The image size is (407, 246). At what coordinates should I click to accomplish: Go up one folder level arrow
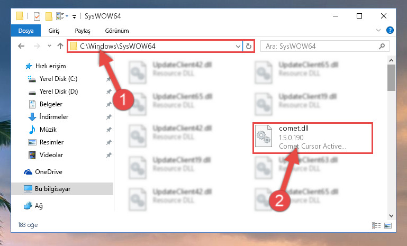click(x=60, y=46)
